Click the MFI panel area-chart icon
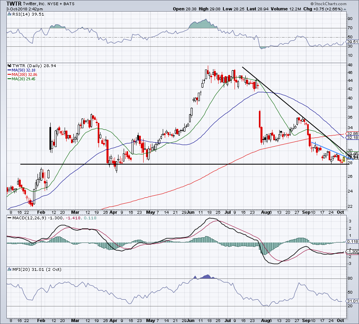This screenshot has height=324, width=359. click(9, 269)
